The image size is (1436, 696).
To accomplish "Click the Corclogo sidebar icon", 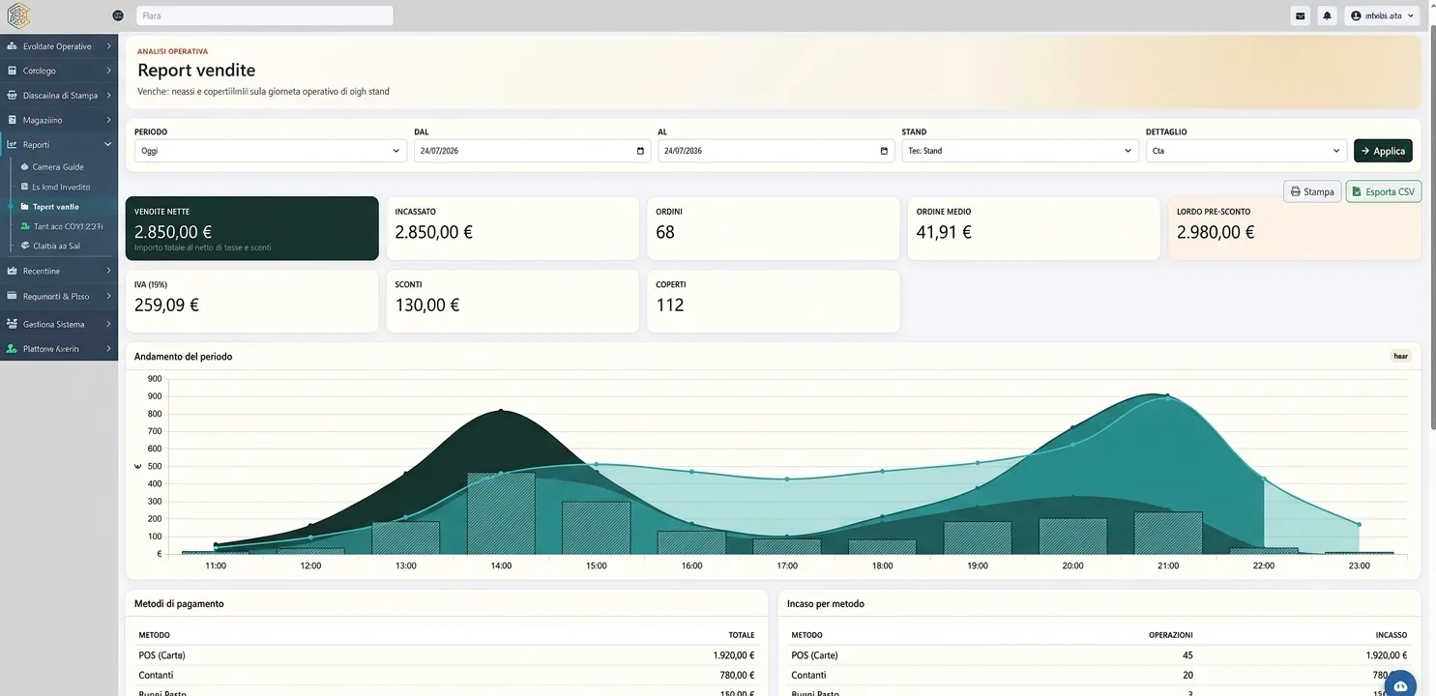I will (12, 71).
